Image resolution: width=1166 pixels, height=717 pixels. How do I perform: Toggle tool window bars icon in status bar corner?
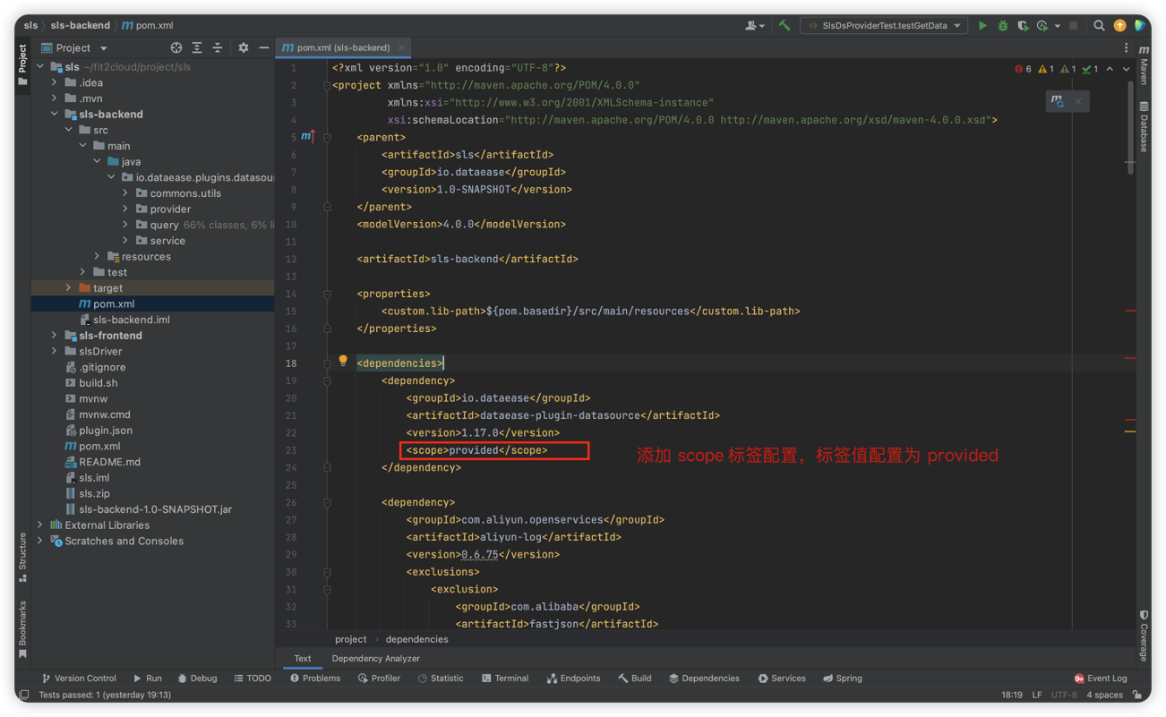[24, 695]
